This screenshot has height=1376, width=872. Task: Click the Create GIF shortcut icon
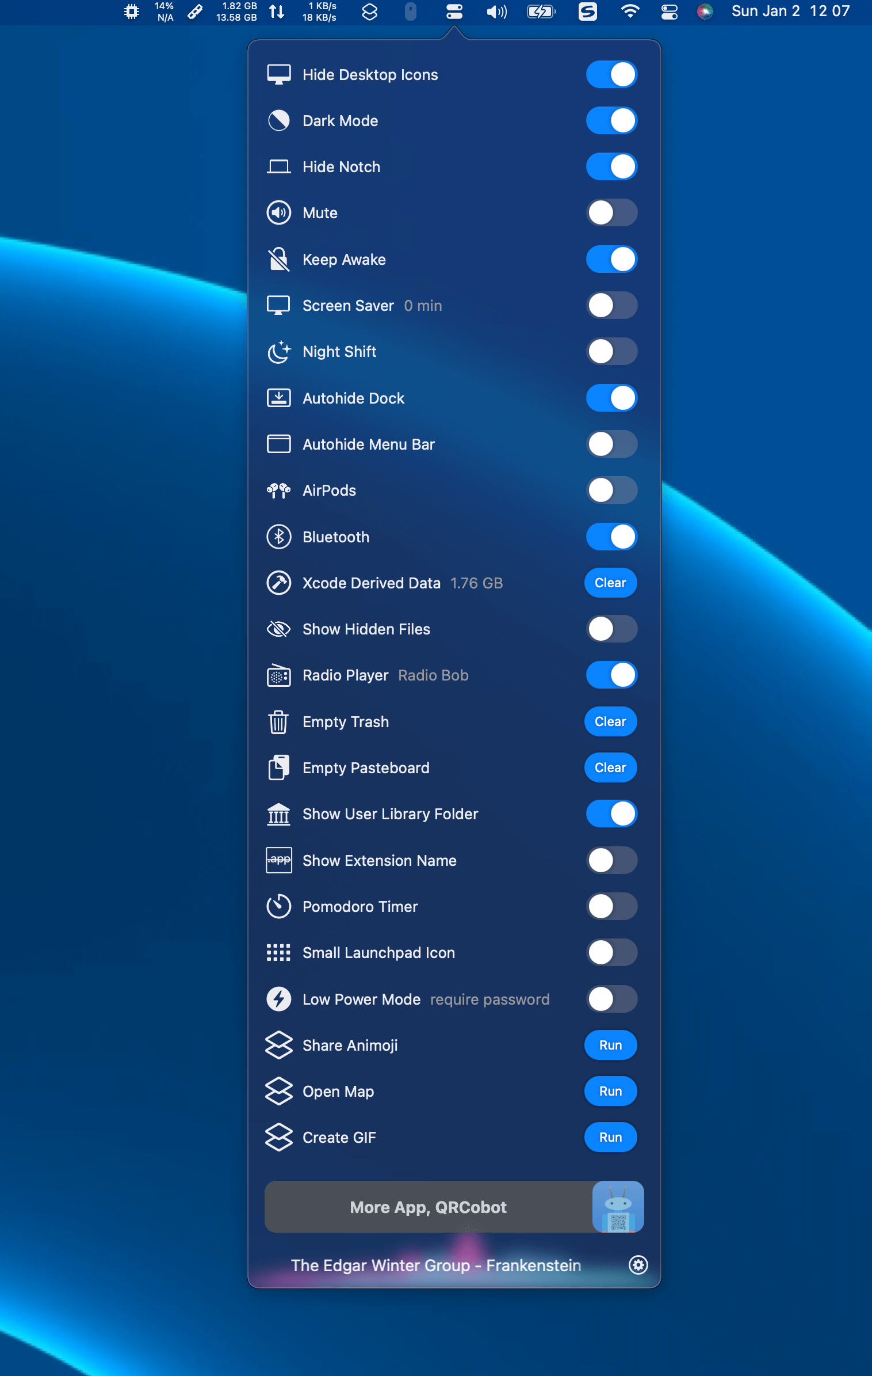279,1137
